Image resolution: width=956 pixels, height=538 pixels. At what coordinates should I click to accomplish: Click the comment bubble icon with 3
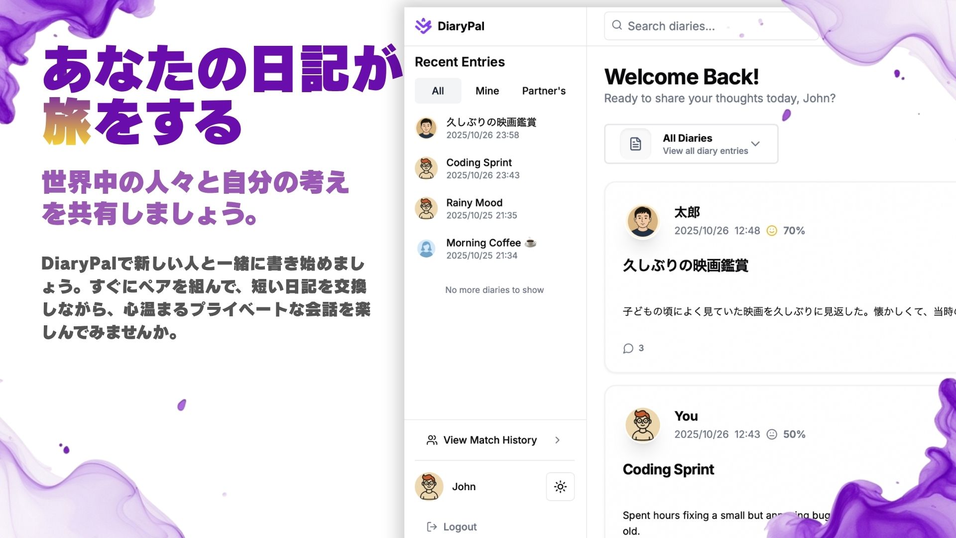click(x=628, y=348)
